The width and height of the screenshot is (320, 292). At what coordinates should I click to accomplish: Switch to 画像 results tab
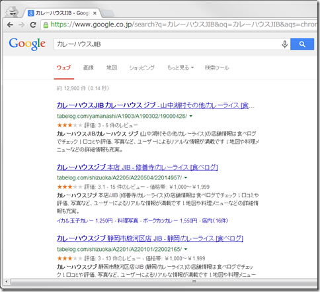[x=89, y=68]
